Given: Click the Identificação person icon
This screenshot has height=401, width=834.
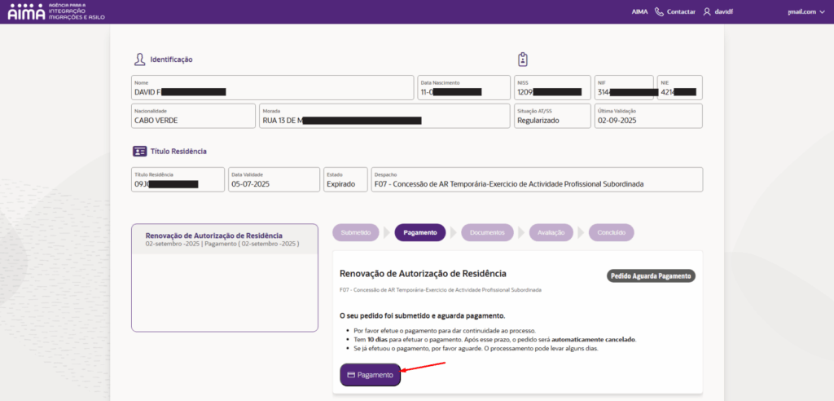Looking at the screenshot, I should point(140,59).
